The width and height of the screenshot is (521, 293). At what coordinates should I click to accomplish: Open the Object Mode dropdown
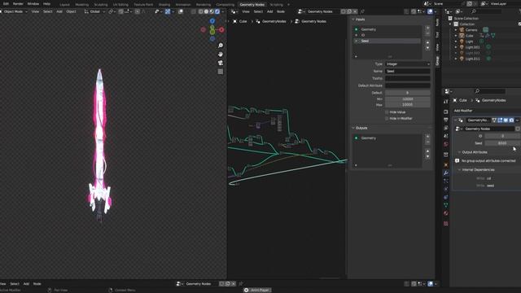click(14, 11)
